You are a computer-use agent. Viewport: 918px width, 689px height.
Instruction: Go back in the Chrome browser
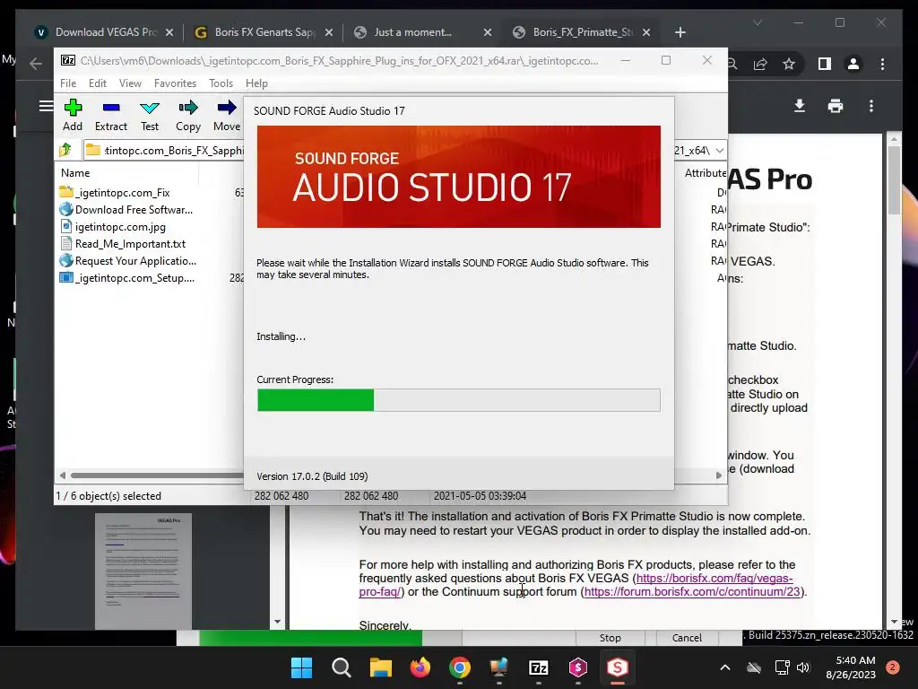(36, 64)
